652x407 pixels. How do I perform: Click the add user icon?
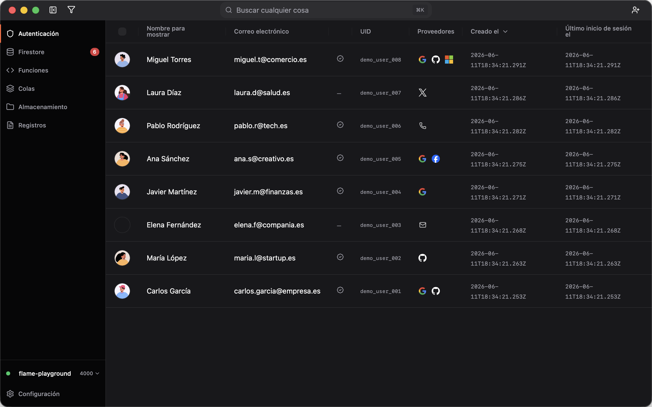pos(635,10)
